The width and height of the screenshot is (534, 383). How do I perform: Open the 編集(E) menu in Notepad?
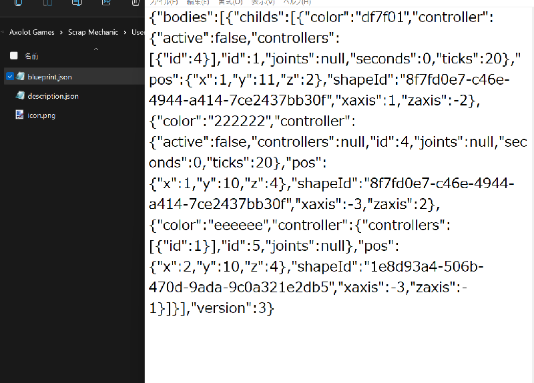197,3
